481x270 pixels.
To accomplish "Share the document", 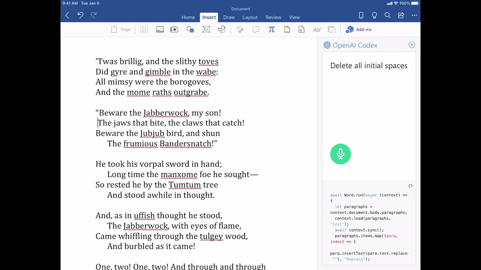I will [x=401, y=15].
